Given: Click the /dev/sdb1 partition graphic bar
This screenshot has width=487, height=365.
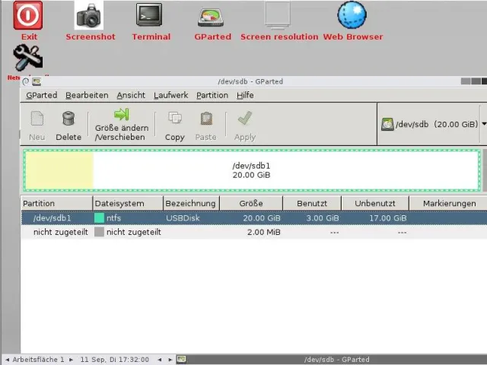Looking at the screenshot, I should (x=251, y=170).
